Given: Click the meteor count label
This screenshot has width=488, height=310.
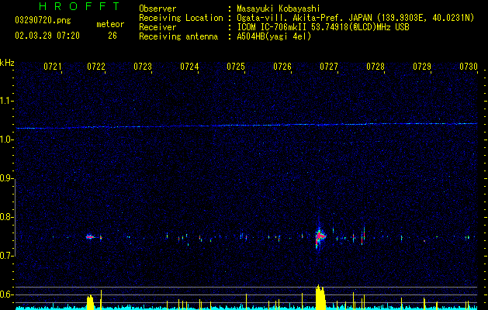Looking at the screenshot, I should point(110,24).
